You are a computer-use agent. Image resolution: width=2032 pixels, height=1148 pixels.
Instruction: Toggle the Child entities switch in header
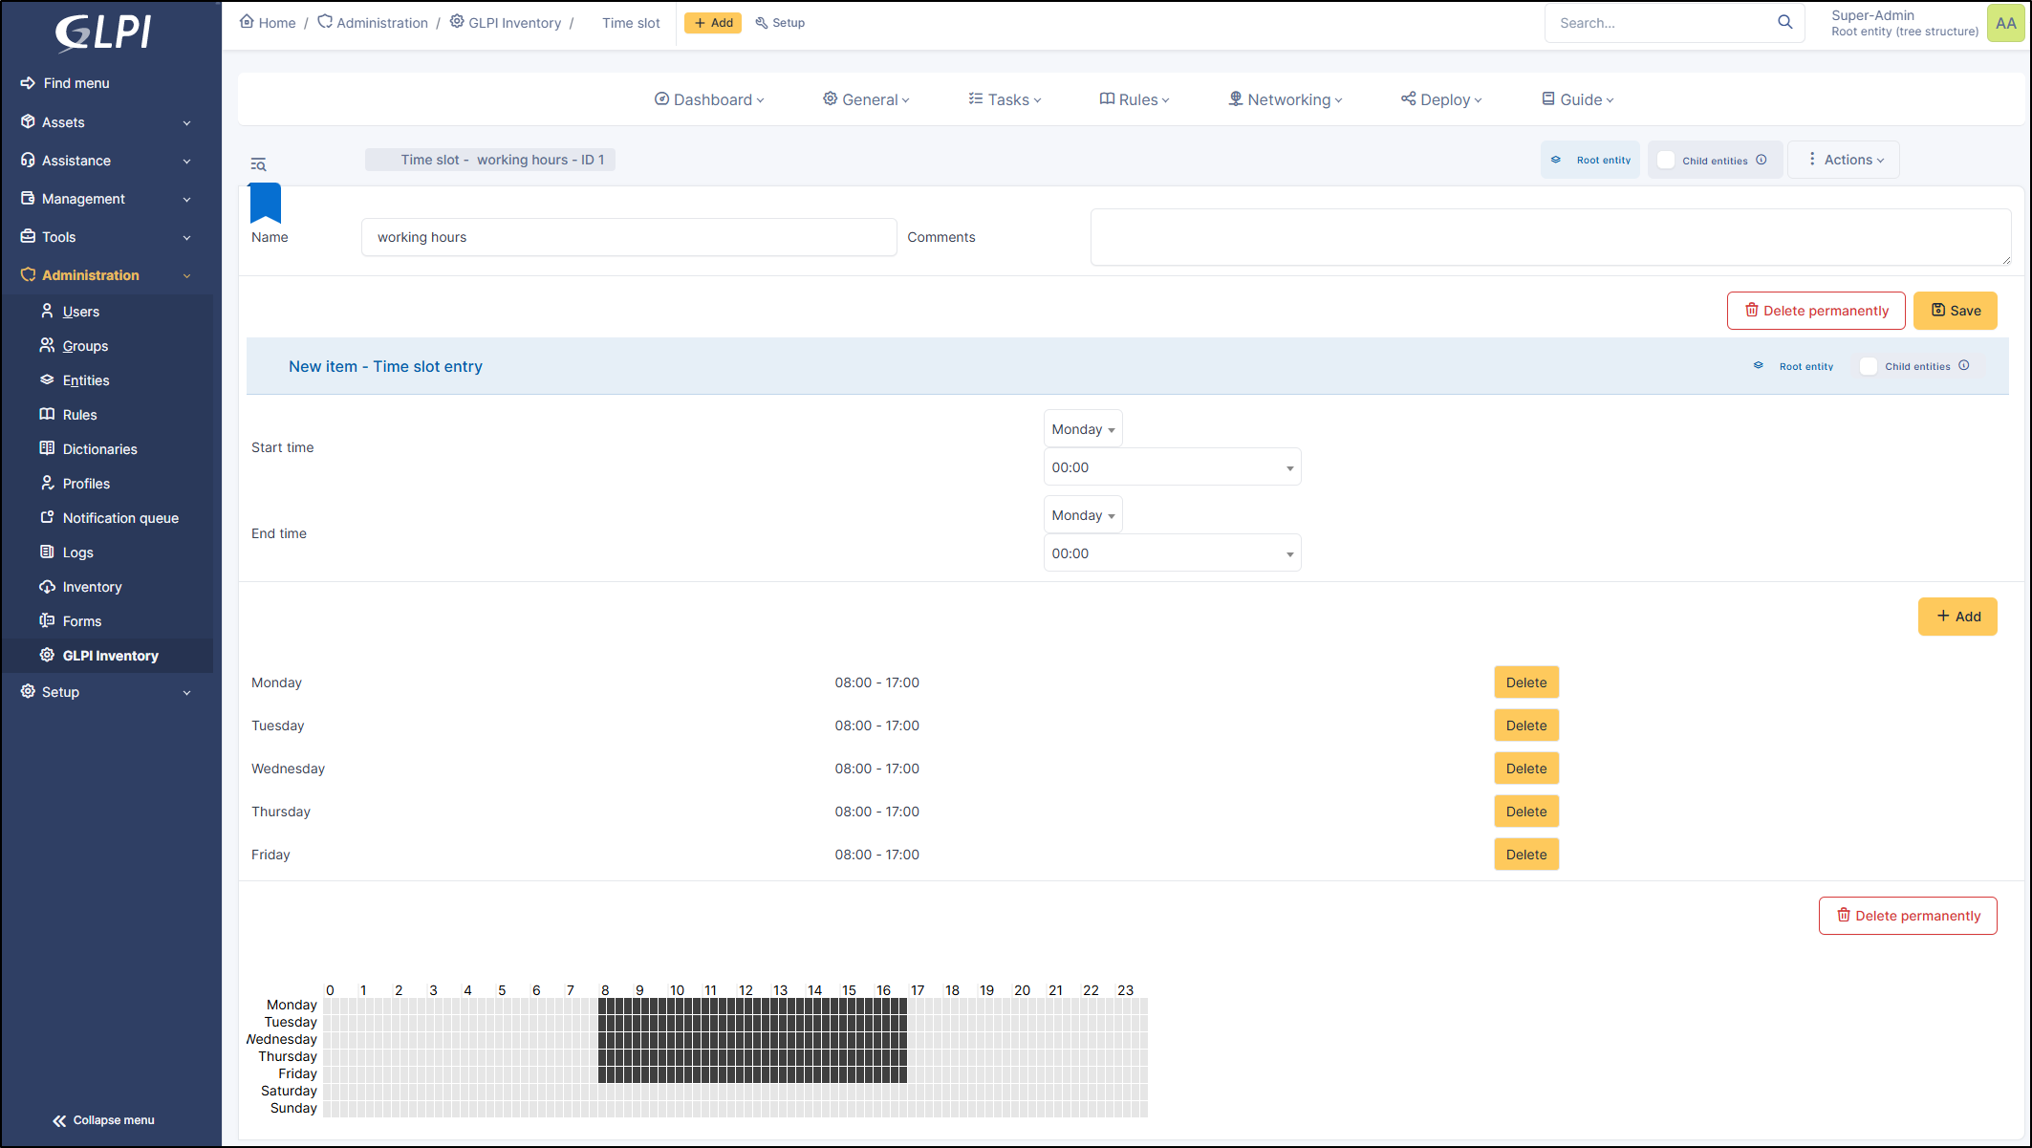click(x=1666, y=161)
